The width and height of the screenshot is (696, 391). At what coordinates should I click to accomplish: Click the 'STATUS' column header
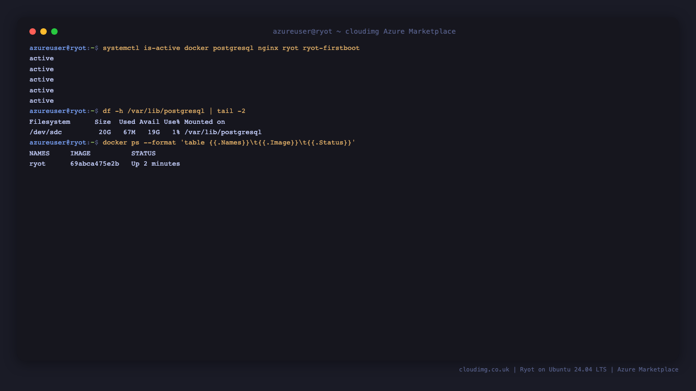point(144,153)
